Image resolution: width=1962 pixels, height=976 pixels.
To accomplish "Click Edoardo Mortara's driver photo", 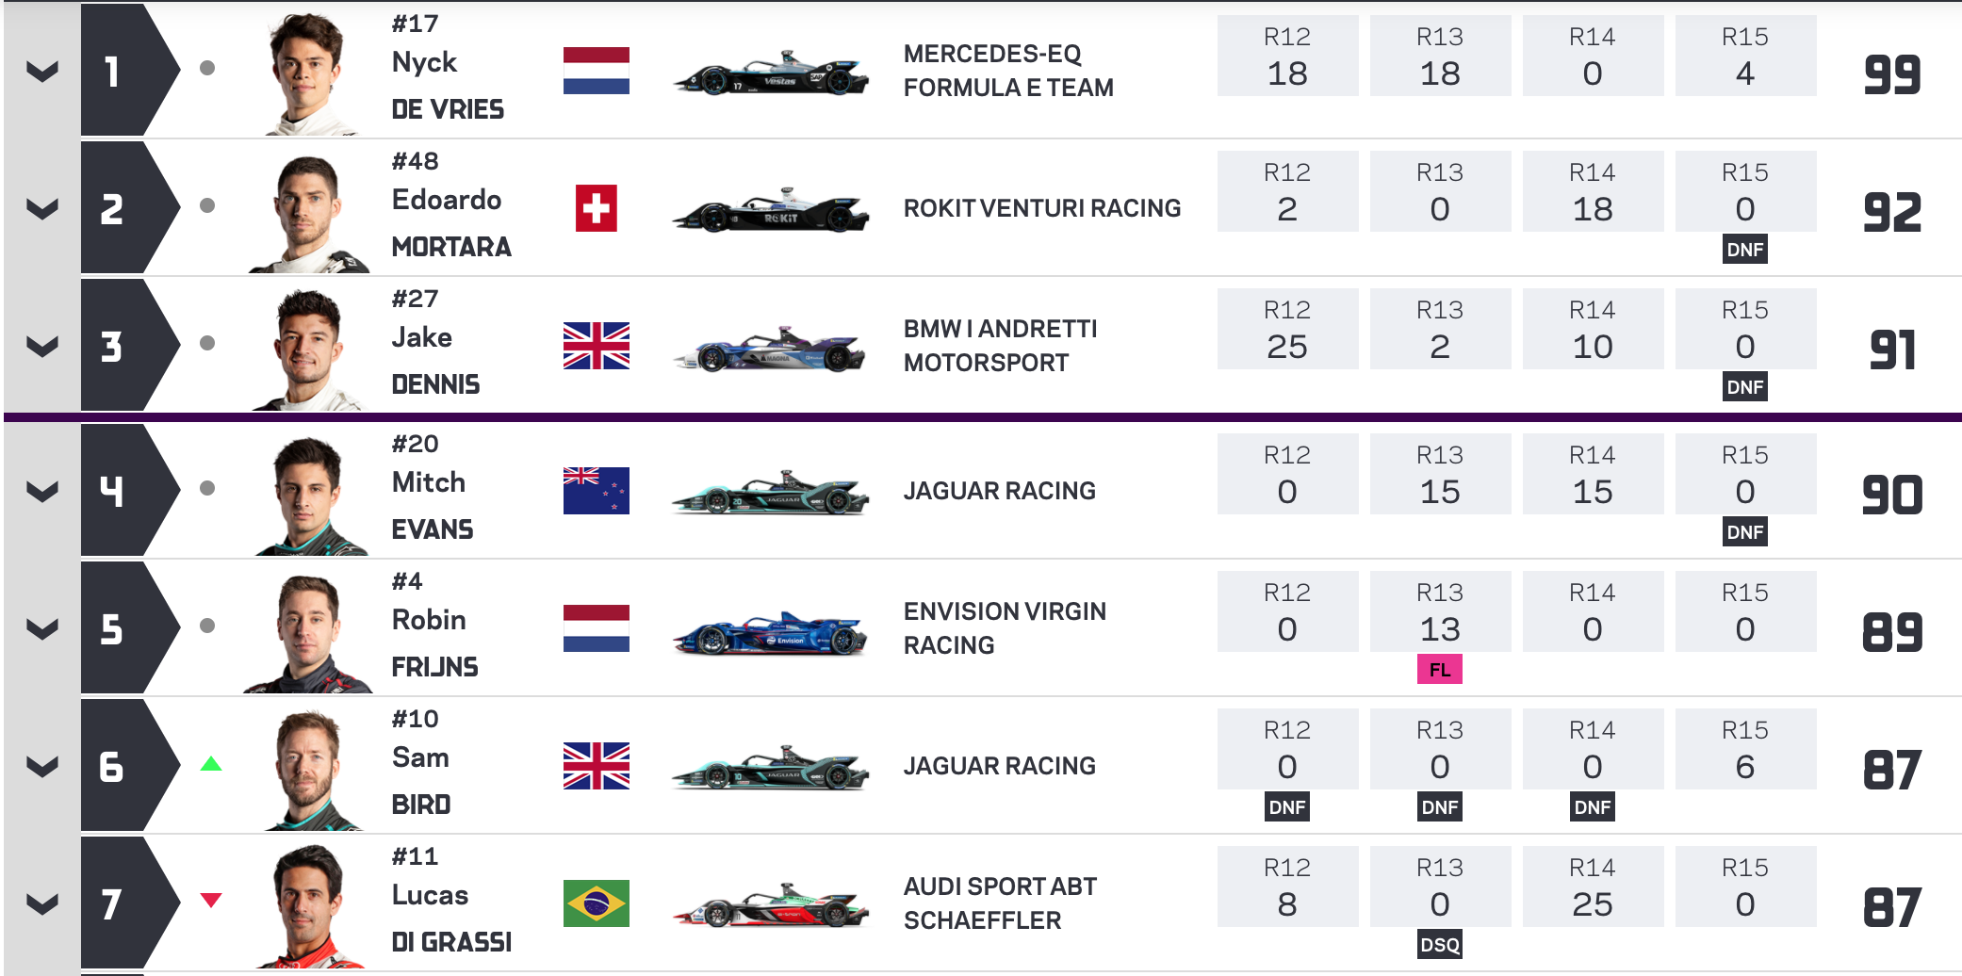I will pyautogui.click(x=308, y=214).
